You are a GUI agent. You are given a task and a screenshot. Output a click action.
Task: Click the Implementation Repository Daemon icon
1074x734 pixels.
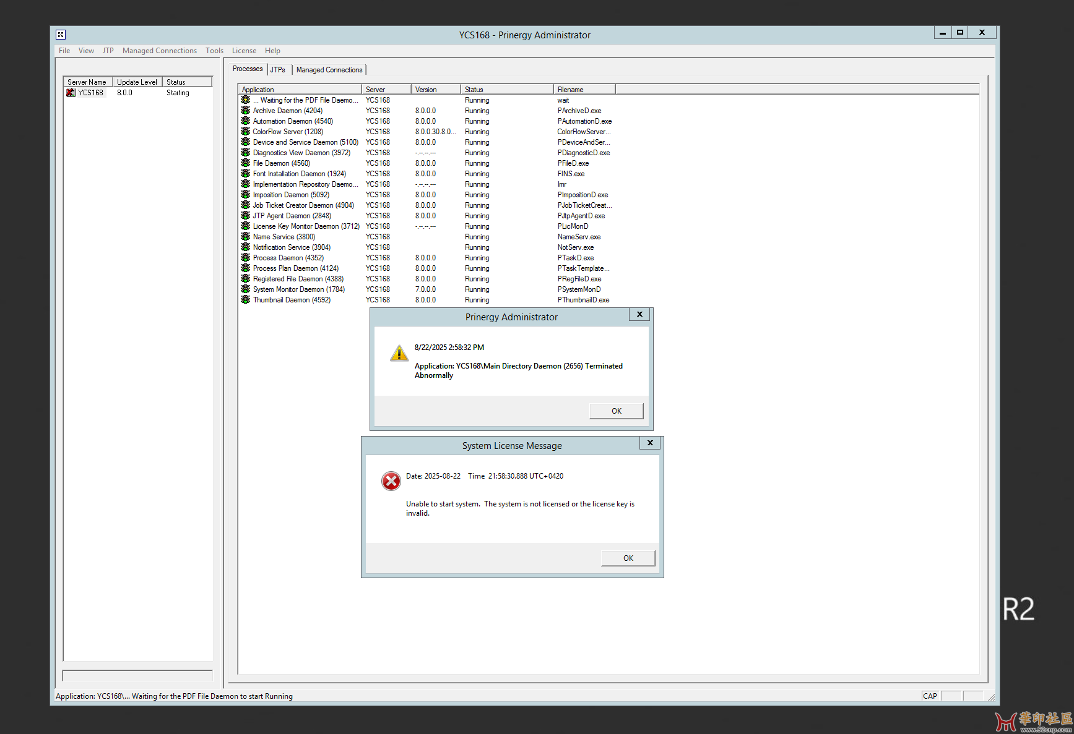tap(246, 184)
